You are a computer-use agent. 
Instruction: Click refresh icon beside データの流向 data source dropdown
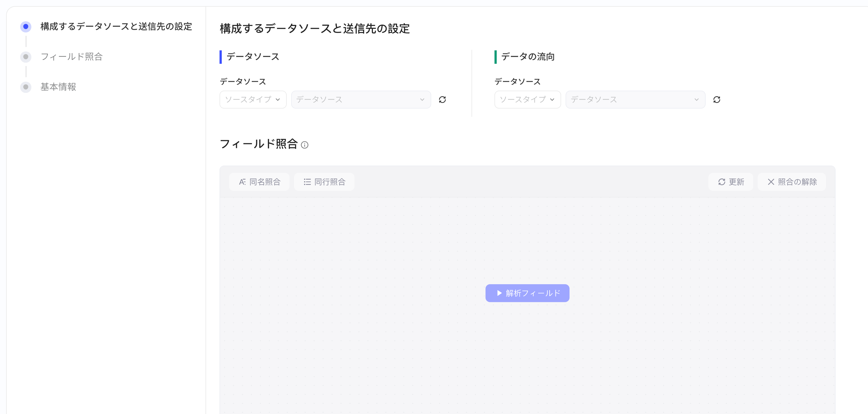[x=717, y=100]
